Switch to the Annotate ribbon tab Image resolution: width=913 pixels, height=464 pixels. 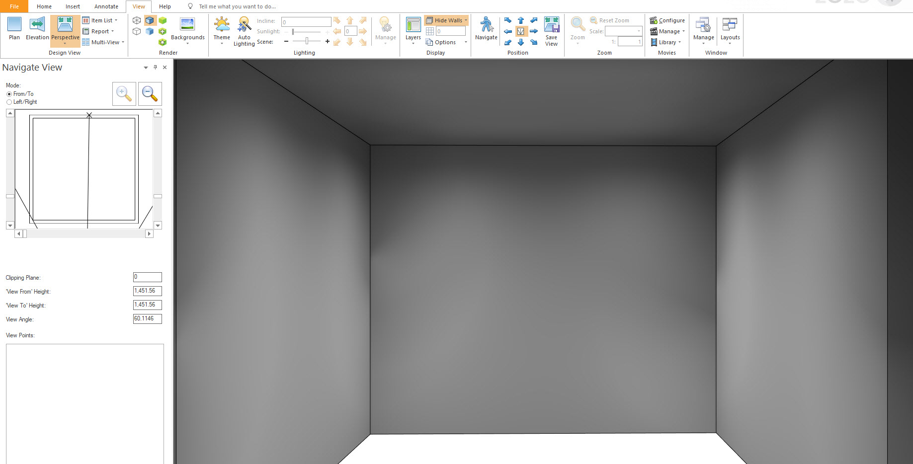[x=106, y=6]
